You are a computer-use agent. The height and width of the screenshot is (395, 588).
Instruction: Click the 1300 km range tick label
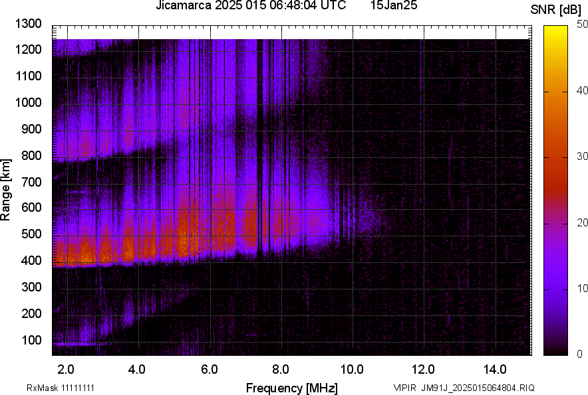coord(29,24)
